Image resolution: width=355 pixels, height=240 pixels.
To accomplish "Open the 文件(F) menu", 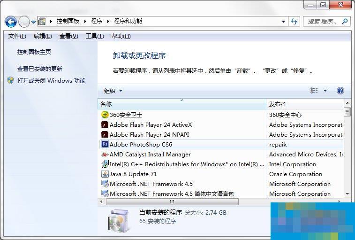I will [17, 36].
